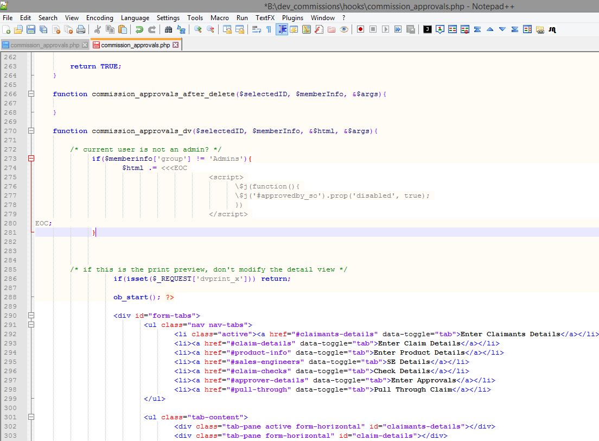Screen dimensions: 599x441
Task: Click the Replace toolbar icon
Action: (181, 29)
